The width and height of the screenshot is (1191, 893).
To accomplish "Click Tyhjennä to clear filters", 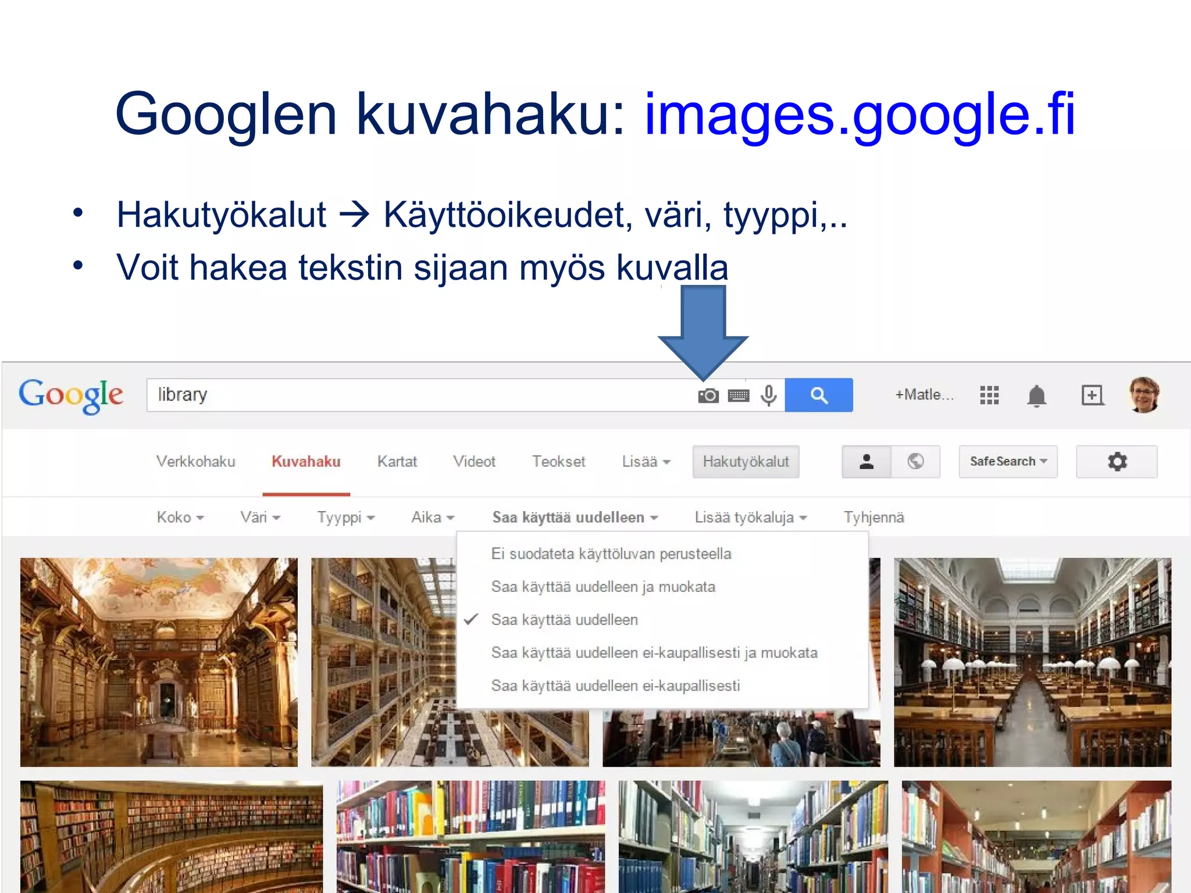I will click(874, 517).
